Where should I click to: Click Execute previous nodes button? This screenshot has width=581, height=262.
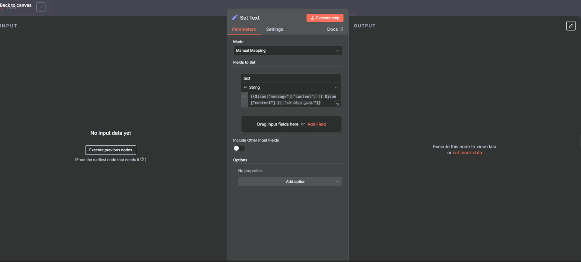(x=111, y=150)
